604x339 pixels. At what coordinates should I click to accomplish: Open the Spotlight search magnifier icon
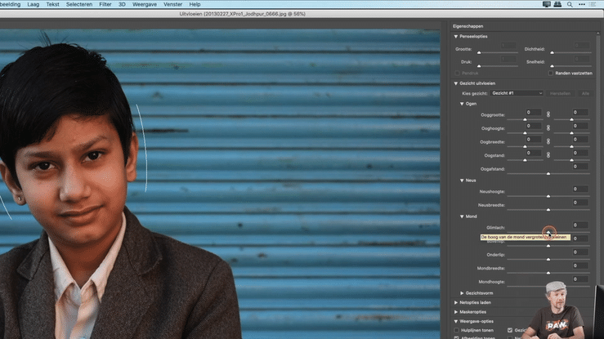coord(570,4)
